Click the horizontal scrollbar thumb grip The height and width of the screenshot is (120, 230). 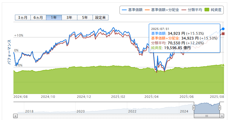coord(207,116)
